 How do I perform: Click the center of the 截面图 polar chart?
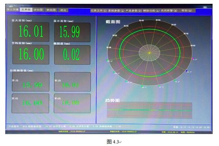[x=149, y=52]
